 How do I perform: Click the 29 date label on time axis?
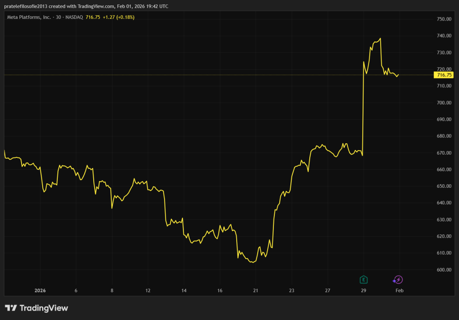[364, 290]
